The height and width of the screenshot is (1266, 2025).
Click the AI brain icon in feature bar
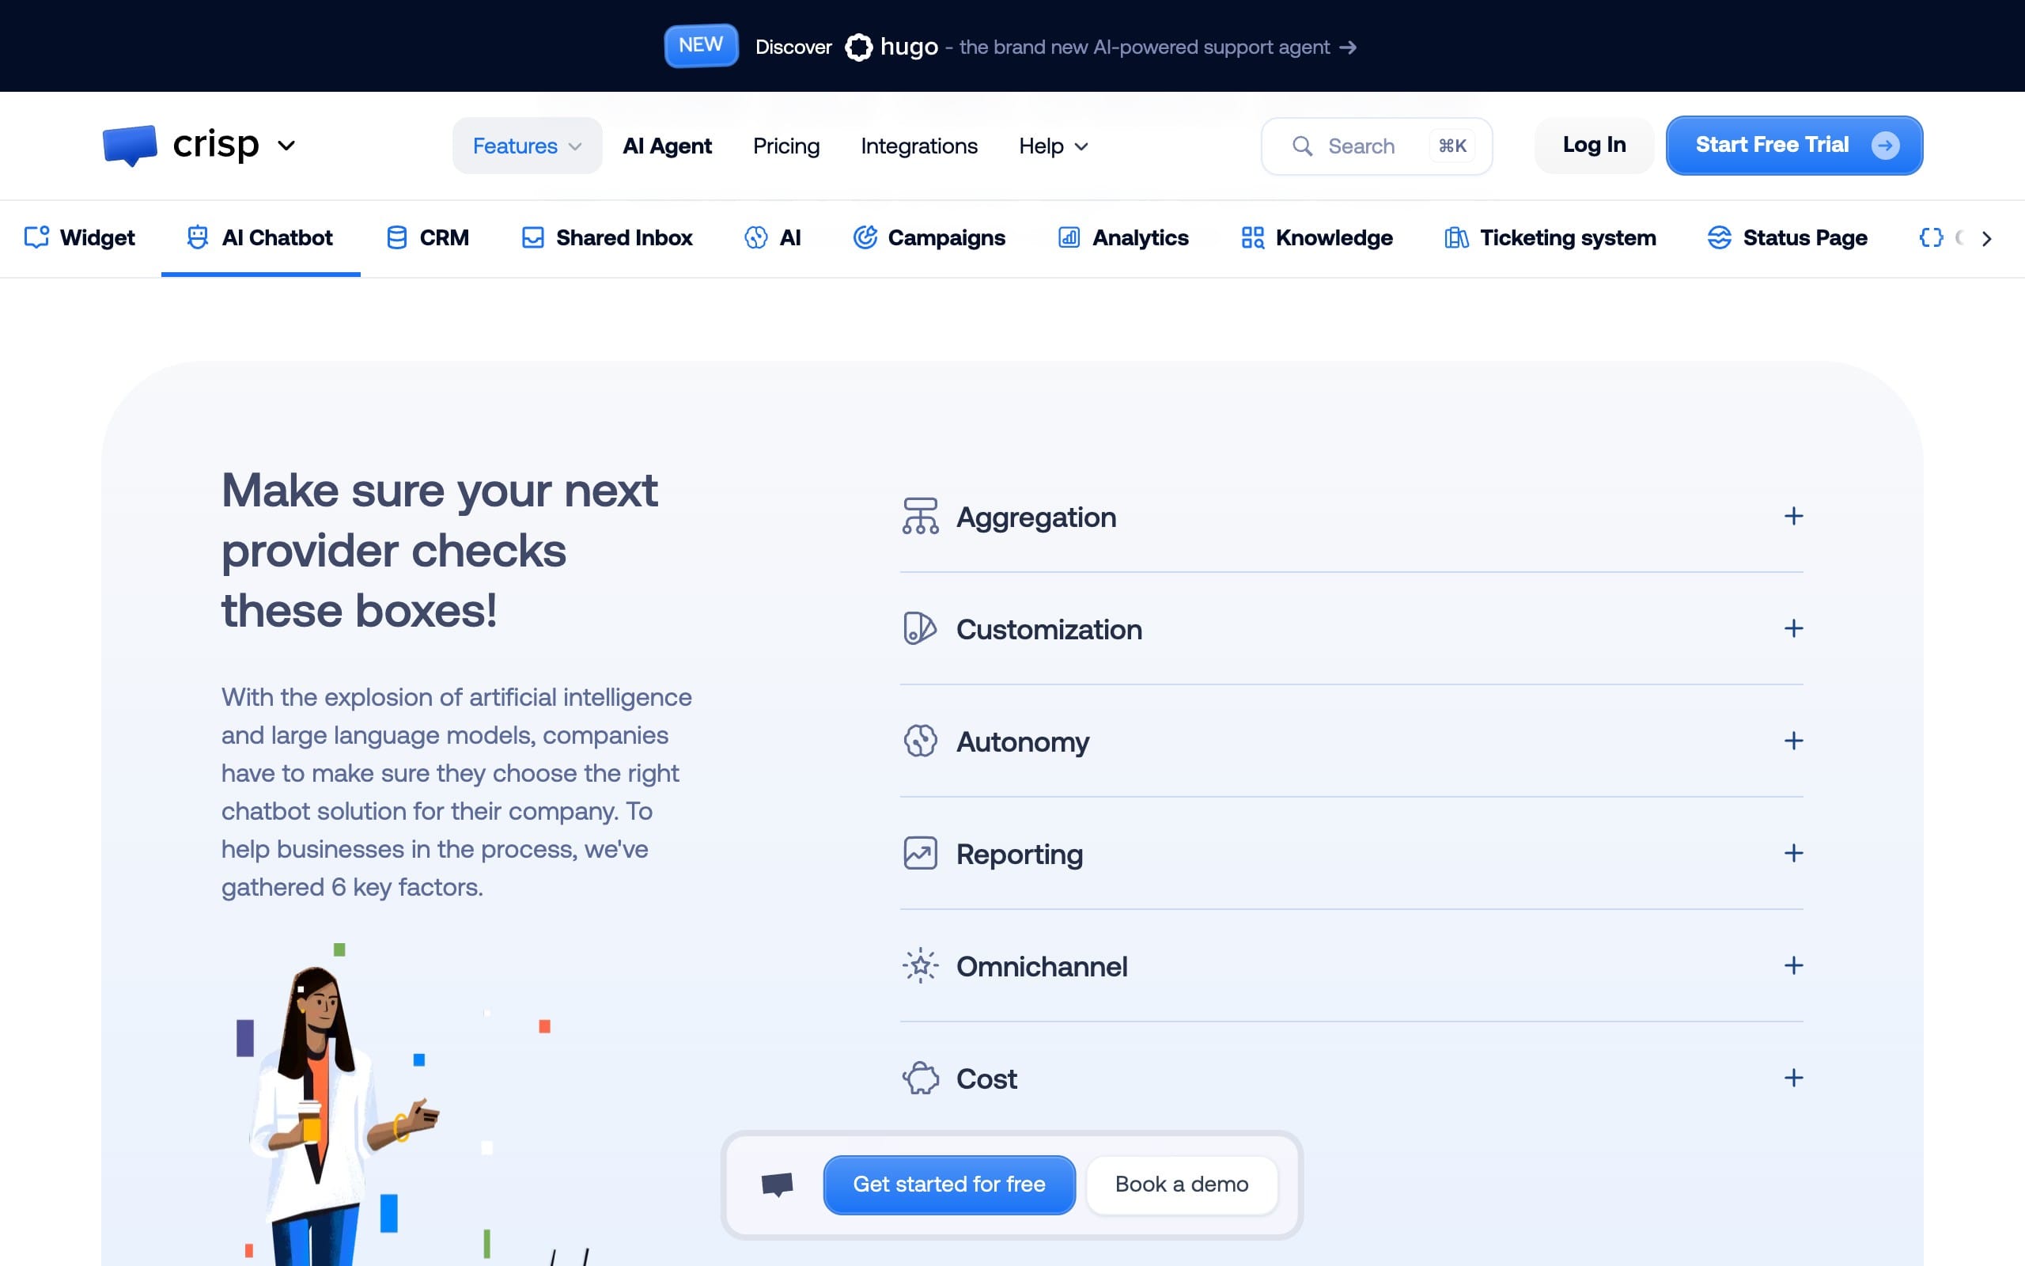[x=755, y=238]
